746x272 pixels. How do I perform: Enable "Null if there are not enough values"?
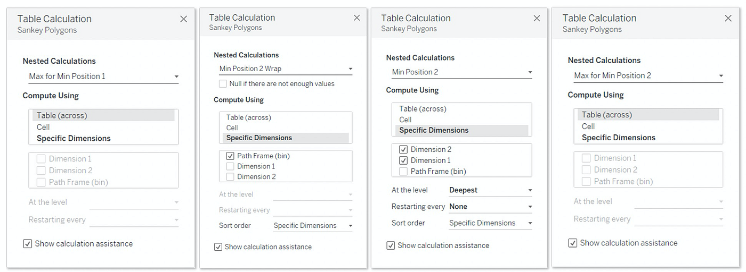point(223,83)
